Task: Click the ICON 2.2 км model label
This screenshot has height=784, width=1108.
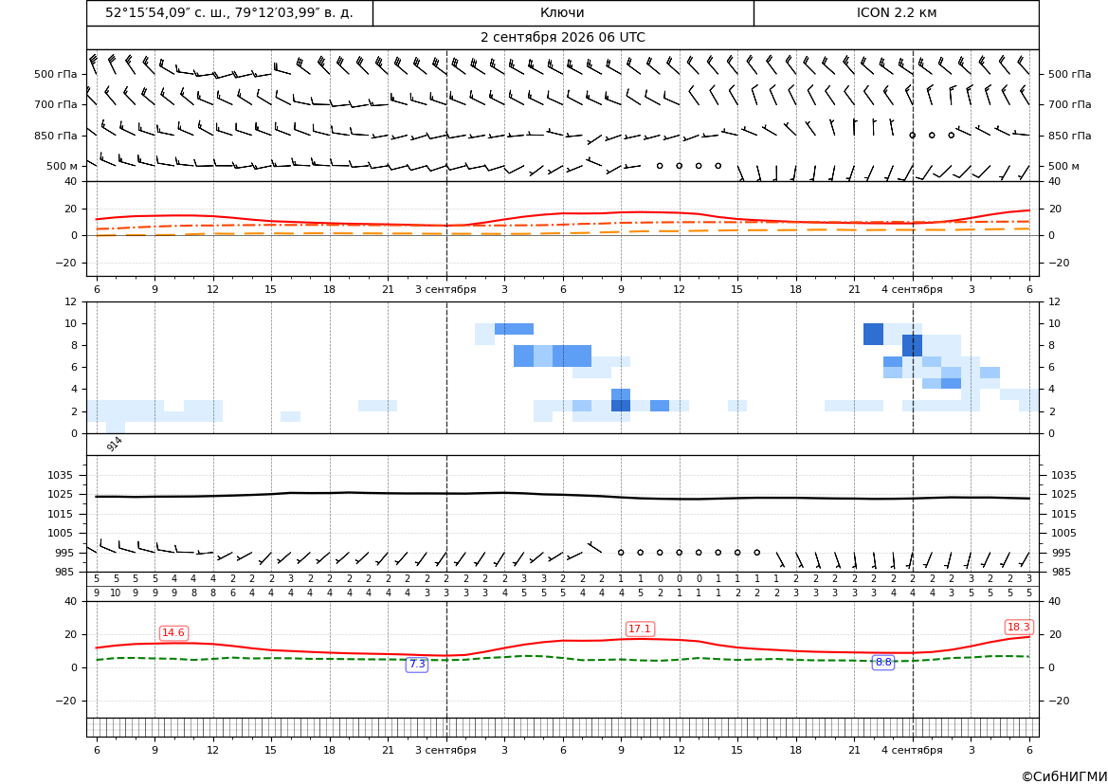Action: click(896, 12)
